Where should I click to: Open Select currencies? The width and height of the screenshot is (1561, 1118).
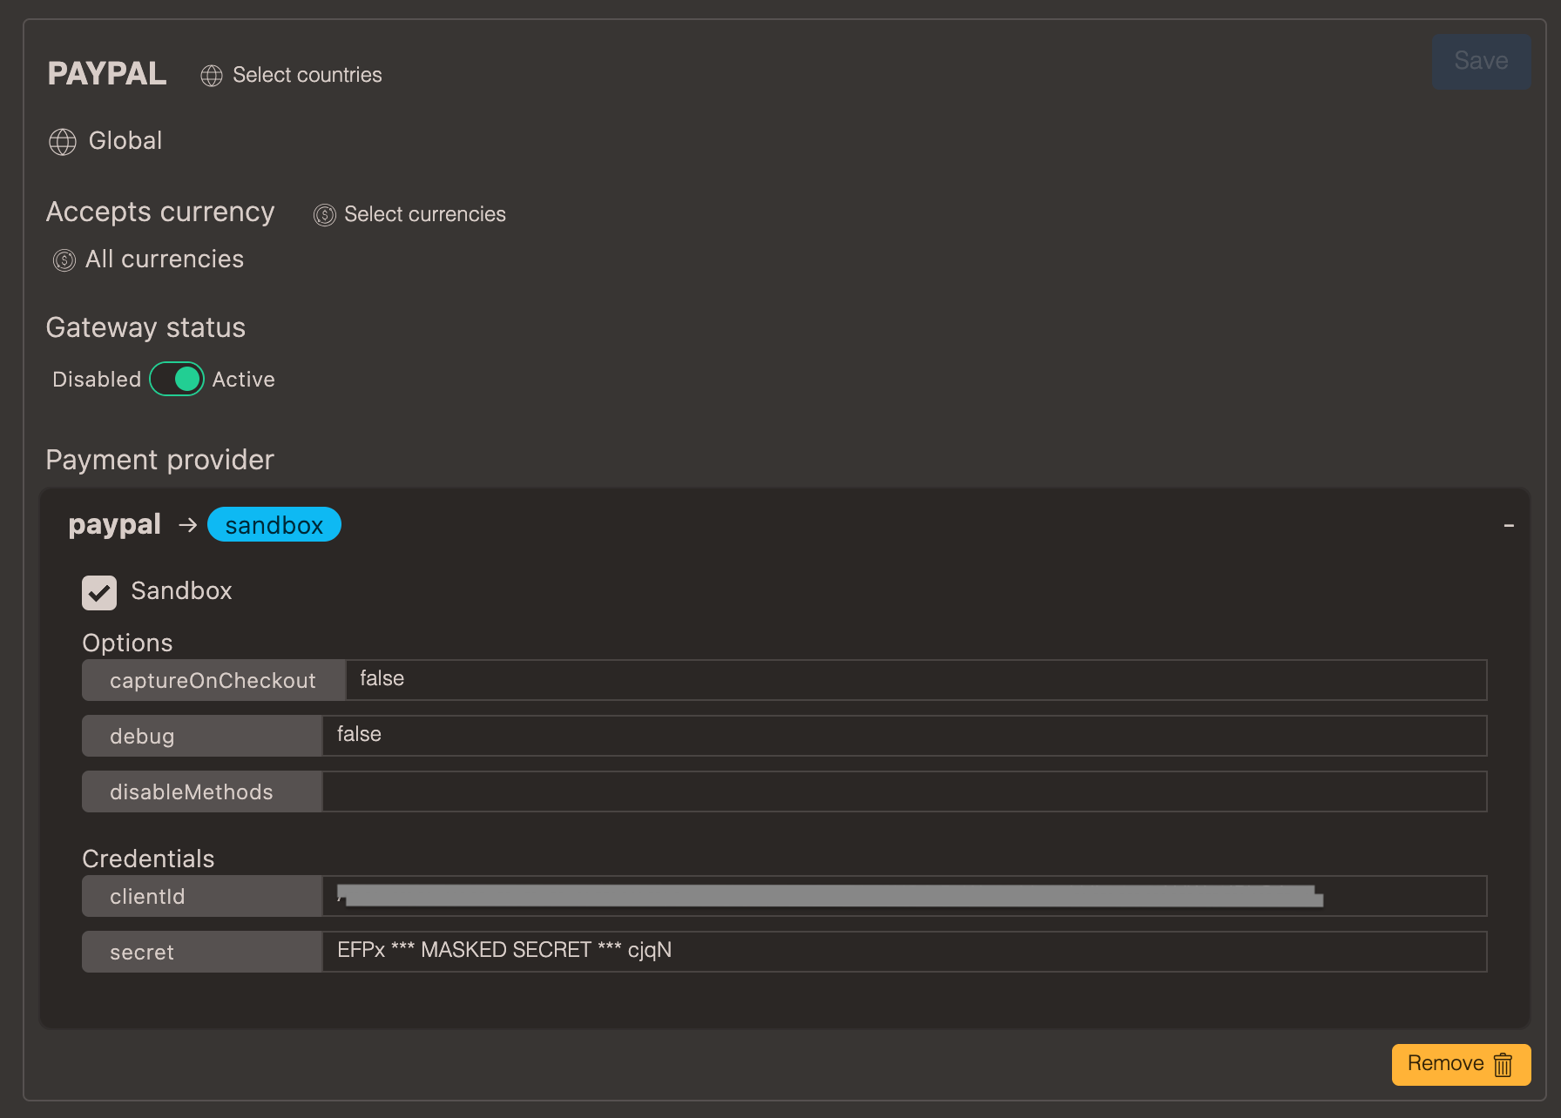coord(425,214)
